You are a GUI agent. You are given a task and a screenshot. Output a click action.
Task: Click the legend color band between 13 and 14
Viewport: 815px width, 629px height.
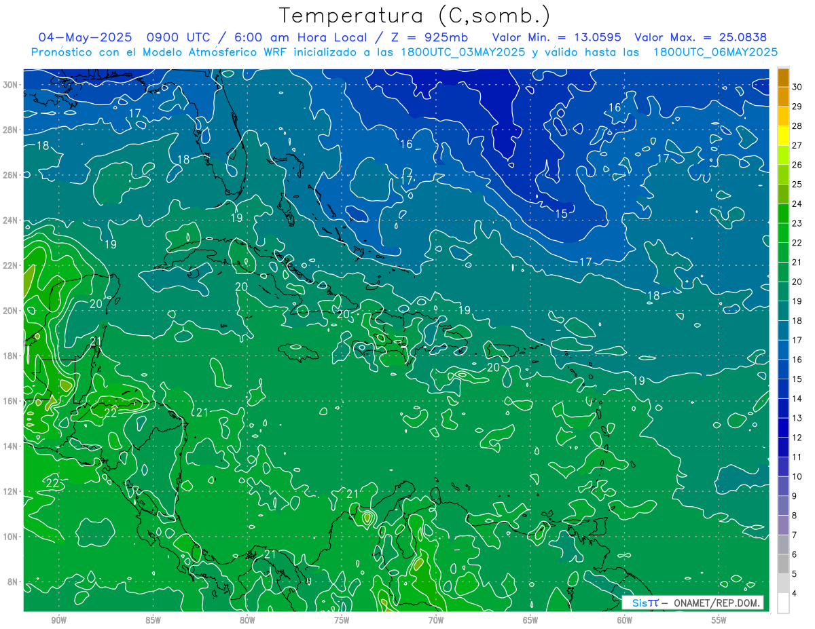click(x=783, y=408)
